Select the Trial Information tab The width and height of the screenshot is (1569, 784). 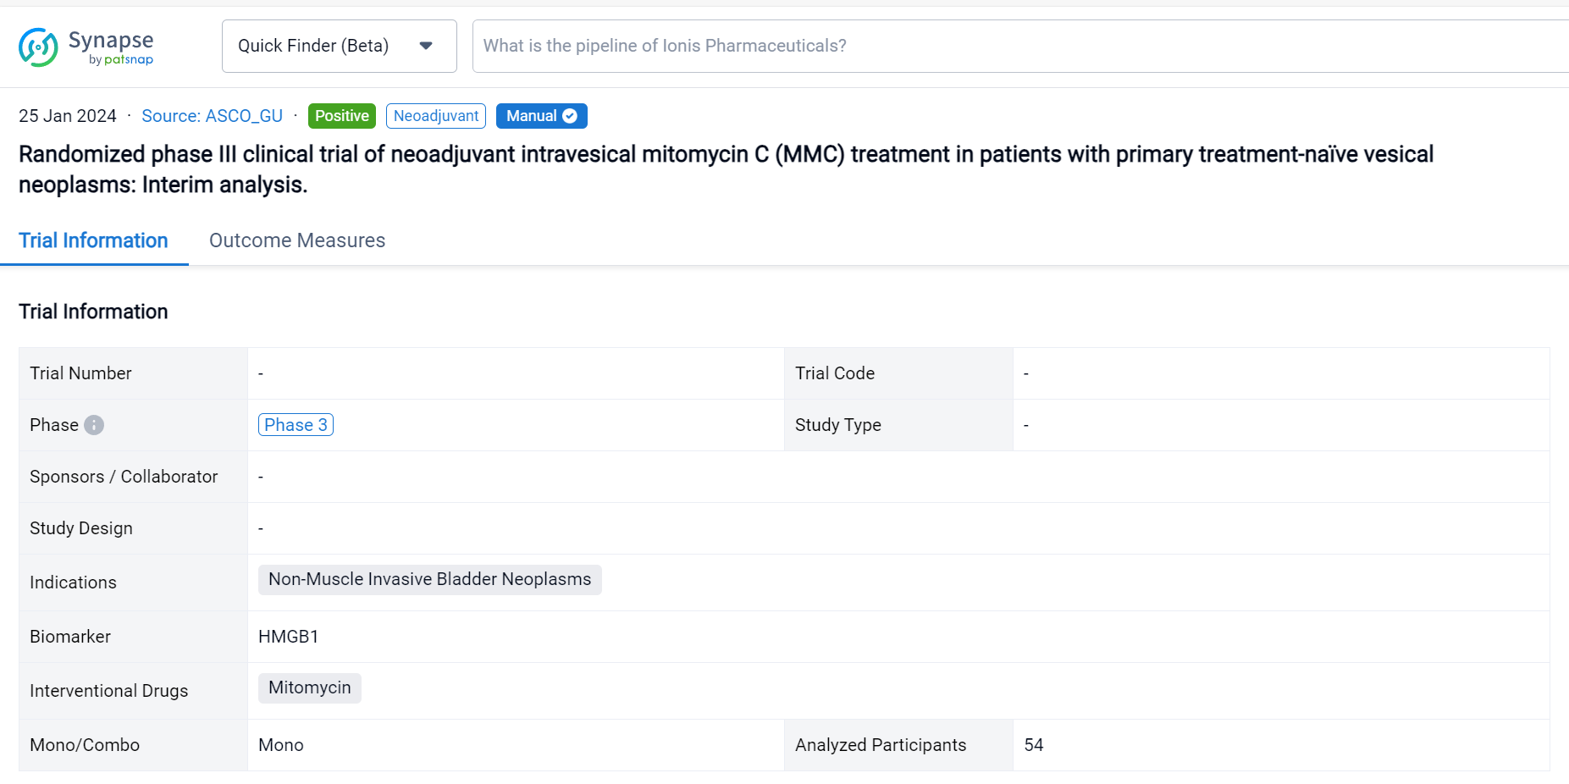pyautogui.click(x=93, y=240)
